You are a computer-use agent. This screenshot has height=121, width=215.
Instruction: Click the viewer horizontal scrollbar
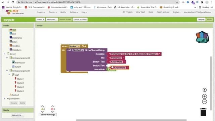pyautogui.click(x=131, y=120)
